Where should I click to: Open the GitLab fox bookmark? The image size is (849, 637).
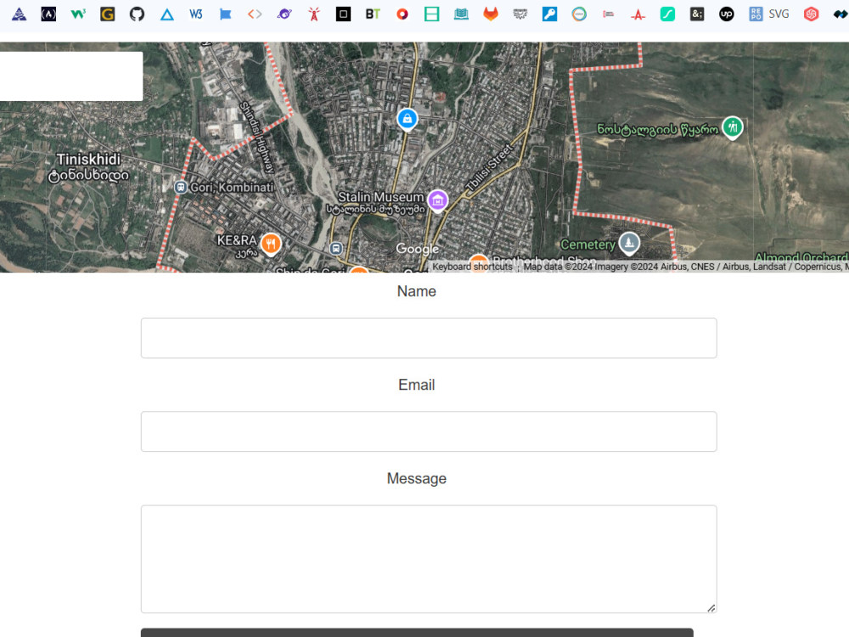tap(491, 14)
